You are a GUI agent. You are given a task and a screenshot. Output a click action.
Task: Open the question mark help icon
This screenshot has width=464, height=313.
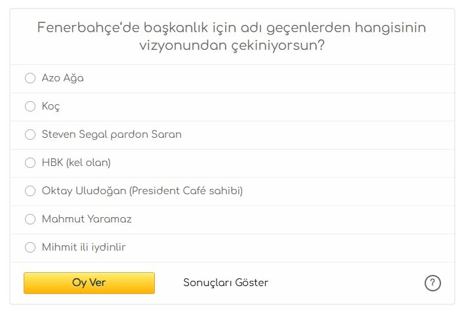click(x=432, y=283)
